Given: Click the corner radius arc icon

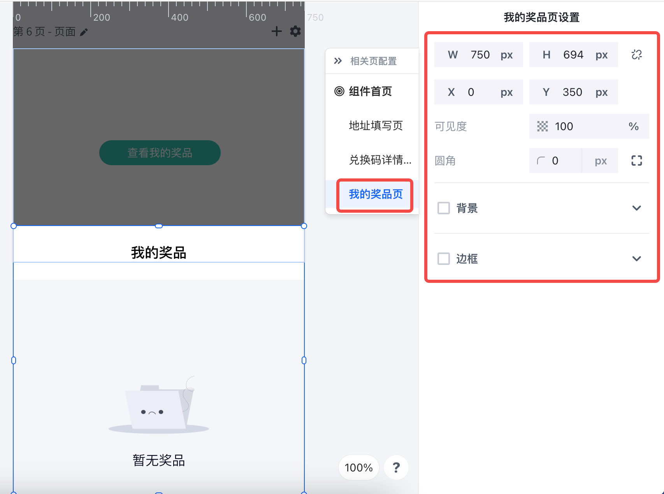Looking at the screenshot, I should click(x=541, y=161).
